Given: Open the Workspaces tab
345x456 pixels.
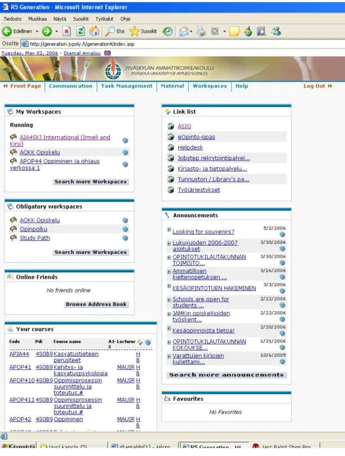Looking at the screenshot, I should pos(210,86).
